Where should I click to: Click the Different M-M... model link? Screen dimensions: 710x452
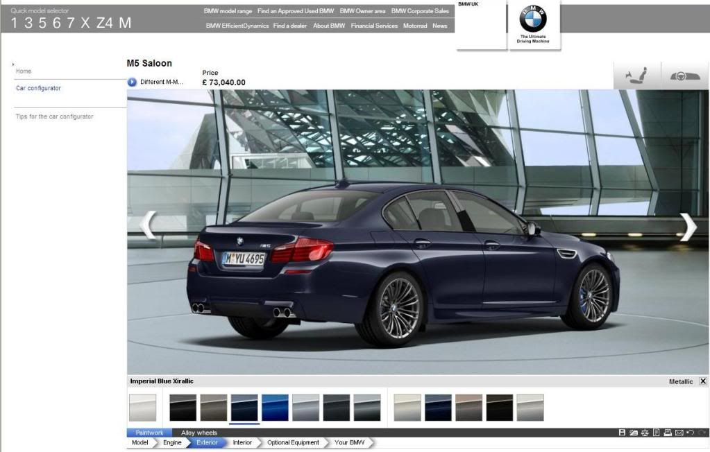[162, 82]
